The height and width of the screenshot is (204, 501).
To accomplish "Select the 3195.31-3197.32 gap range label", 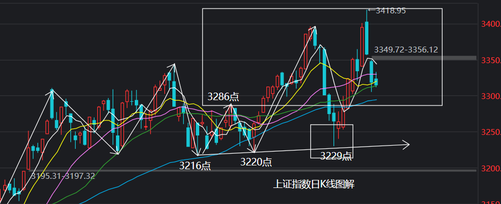I will coord(63,176).
